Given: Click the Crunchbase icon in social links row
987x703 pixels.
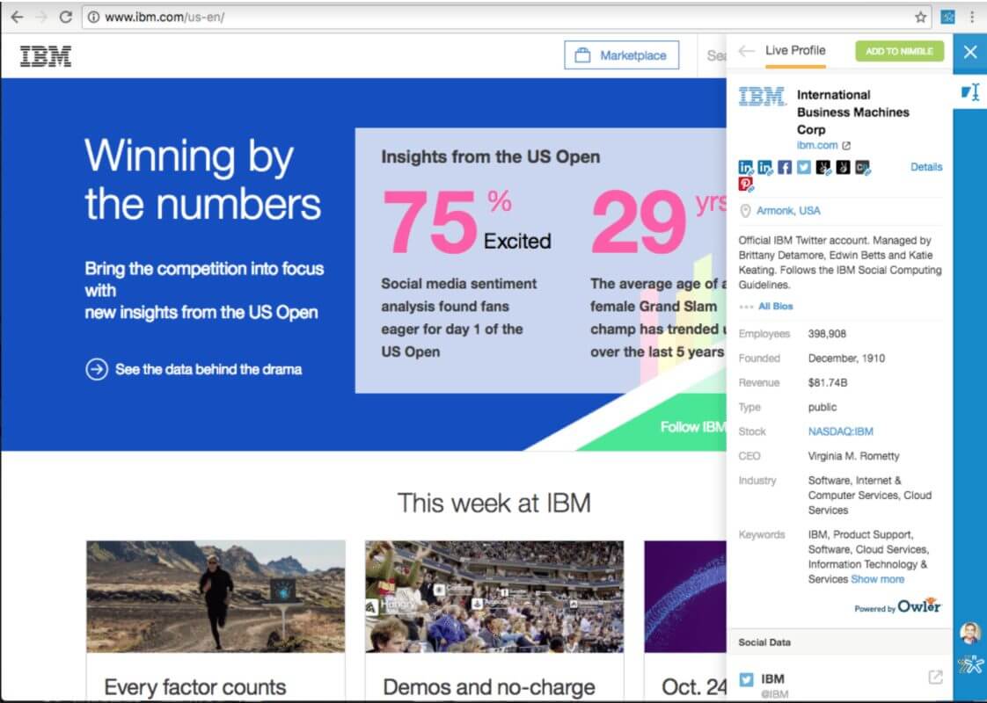Looking at the screenshot, I should [862, 167].
